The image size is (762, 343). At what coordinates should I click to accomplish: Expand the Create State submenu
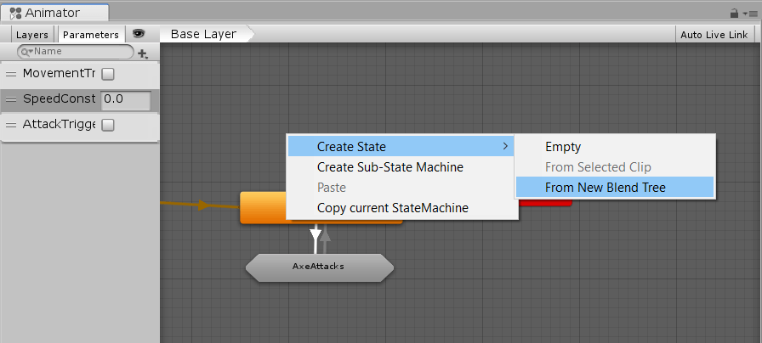pos(401,147)
